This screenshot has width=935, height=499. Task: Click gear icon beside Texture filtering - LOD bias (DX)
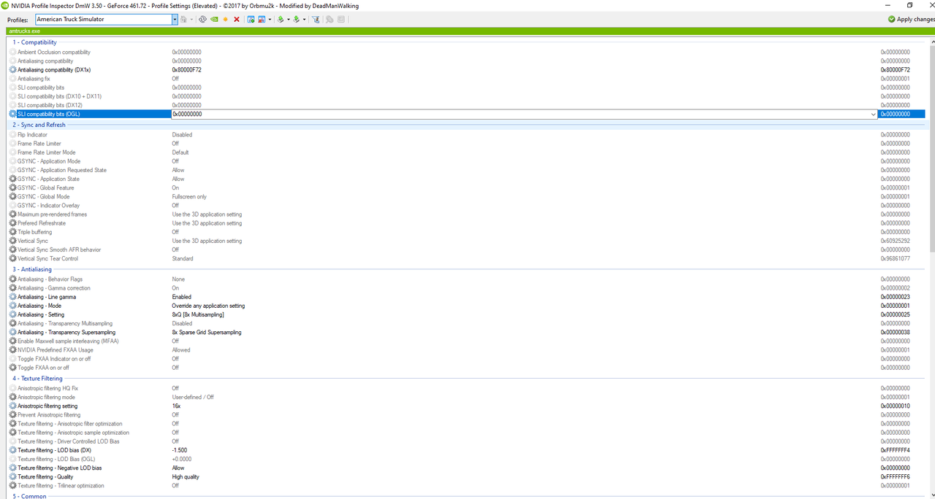click(x=12, y=450)
